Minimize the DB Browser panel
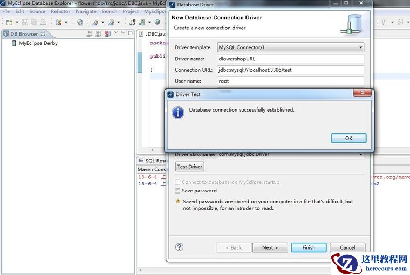Screen dimensions: 410x275 pos(123,32)
